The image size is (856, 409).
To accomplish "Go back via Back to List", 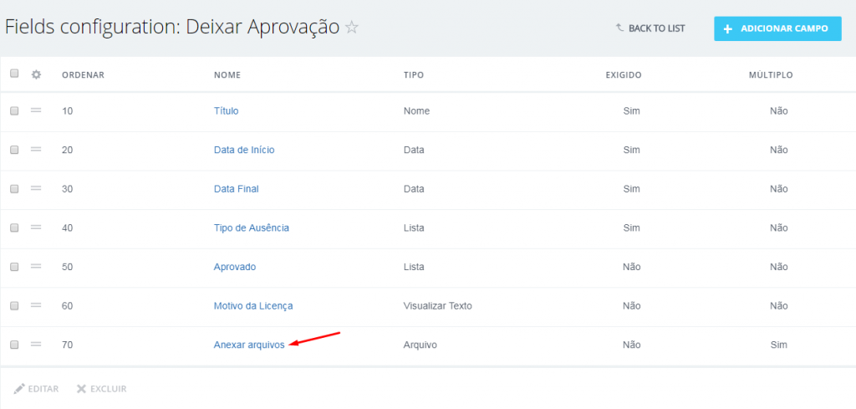I will click(x=650, y=28).
